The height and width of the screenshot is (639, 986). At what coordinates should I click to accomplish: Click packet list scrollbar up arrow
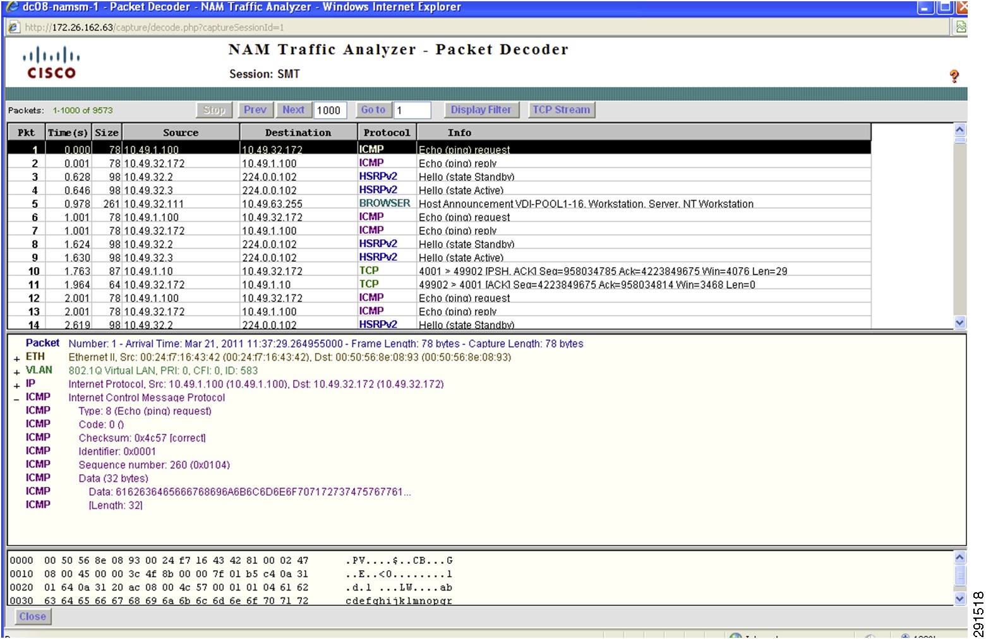click(x=960, y=129)
